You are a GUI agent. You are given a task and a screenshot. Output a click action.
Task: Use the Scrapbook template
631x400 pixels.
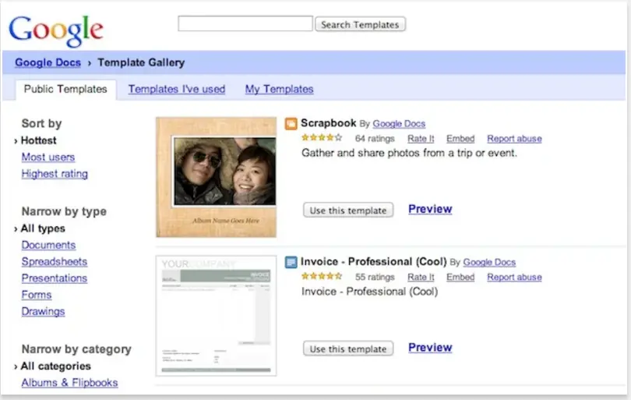click(348, 210)
